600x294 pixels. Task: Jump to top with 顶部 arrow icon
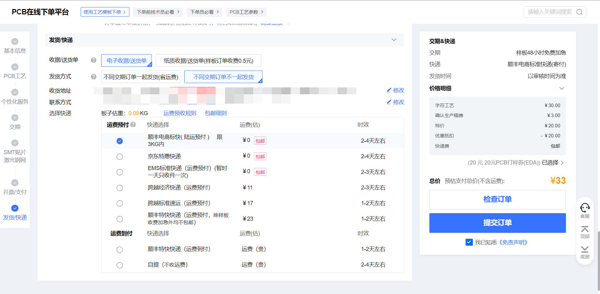coord(585,229)
